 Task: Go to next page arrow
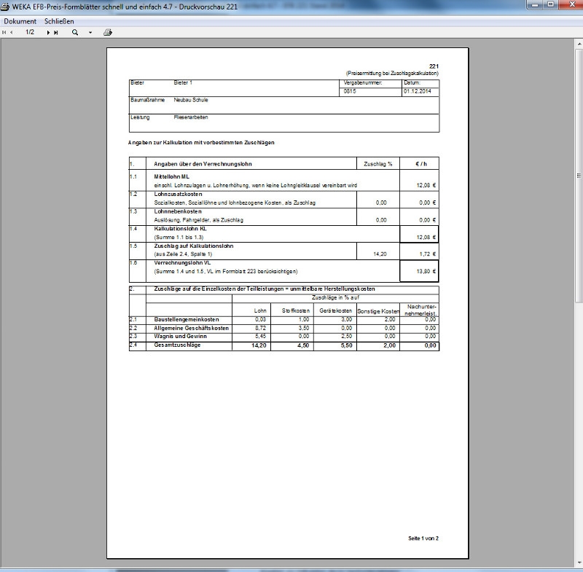[x=48, y=32]
